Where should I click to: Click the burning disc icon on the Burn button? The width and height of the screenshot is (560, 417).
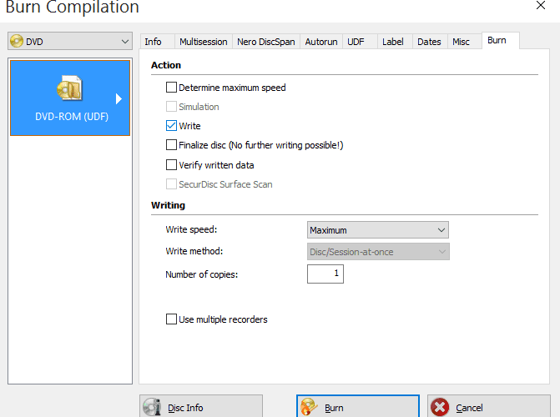pos(309,407)
